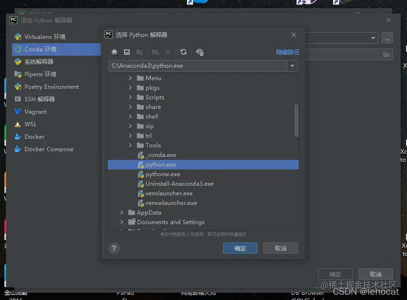The height and width of the screenshot is (300, 407).
Task: Select AppData folder row
Action: point(203,212)
